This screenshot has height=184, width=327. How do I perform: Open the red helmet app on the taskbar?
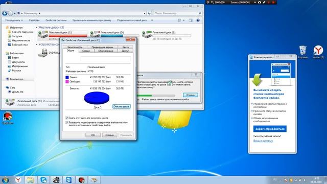[81, 180]
